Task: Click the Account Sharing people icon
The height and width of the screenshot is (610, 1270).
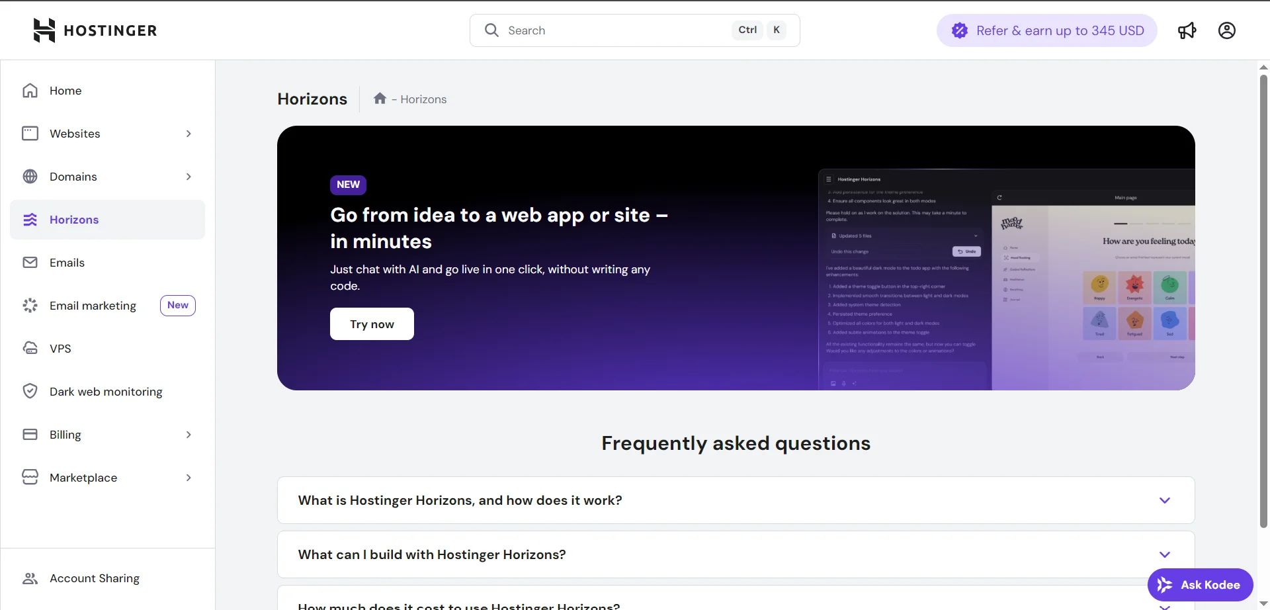Action: [x=30, y=578]
